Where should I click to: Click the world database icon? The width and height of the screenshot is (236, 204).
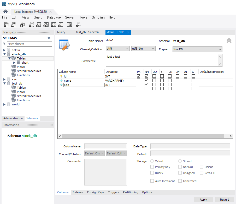click(x=9, y=104)
